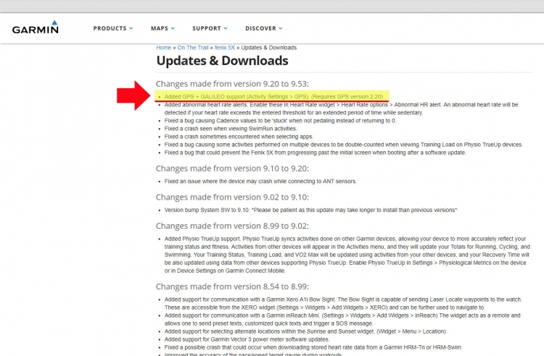This screenshot has height=356, width=544.
Task: Click the 'Garmin HRM-Tri or HRM-Swim' crash fix entry
Action: (313, 347)
